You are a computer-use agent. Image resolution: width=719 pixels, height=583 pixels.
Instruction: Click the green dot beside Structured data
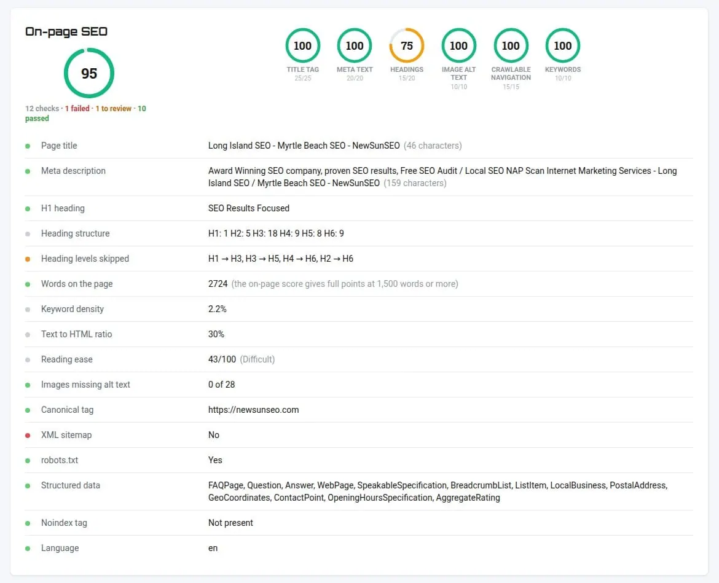tap(28, 487)
